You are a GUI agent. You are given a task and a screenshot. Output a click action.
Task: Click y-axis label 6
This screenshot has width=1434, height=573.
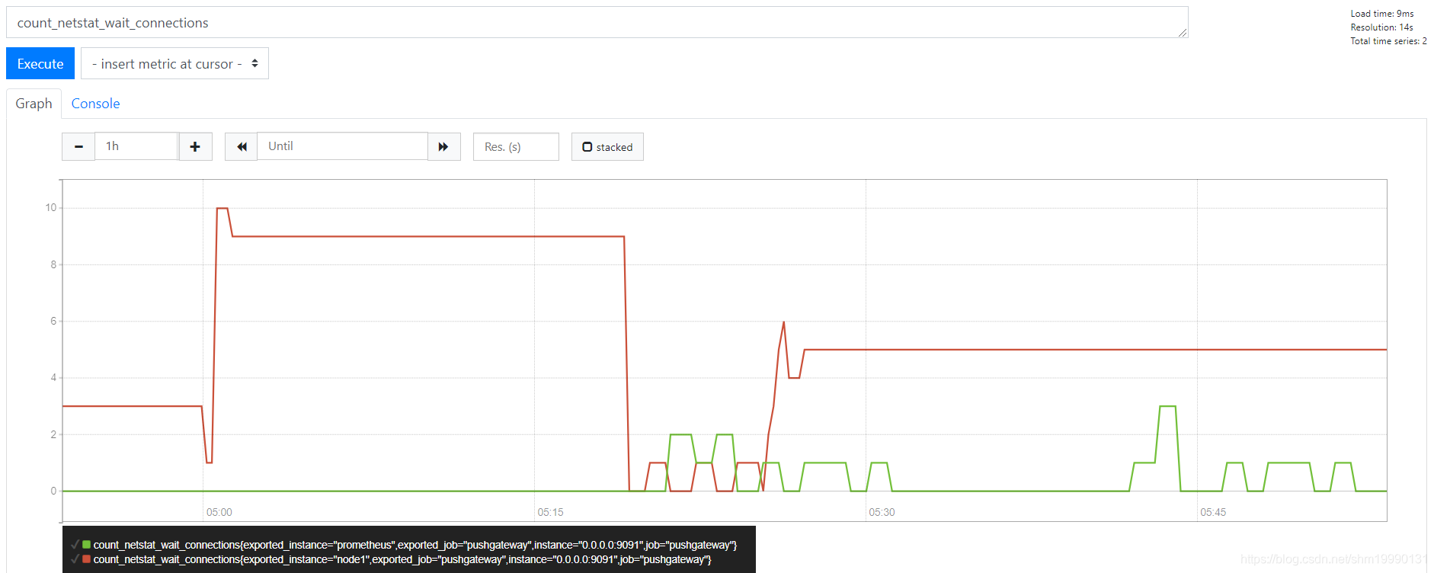[53, 321]
